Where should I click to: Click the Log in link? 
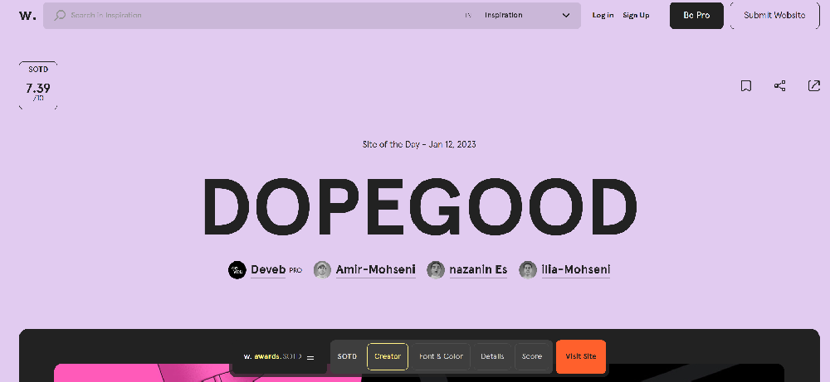(603, 15)
